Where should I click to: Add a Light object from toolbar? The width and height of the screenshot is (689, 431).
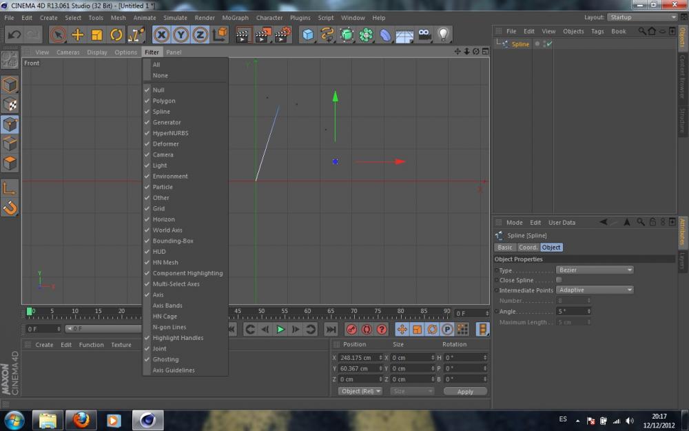click(x=443, y=34)
